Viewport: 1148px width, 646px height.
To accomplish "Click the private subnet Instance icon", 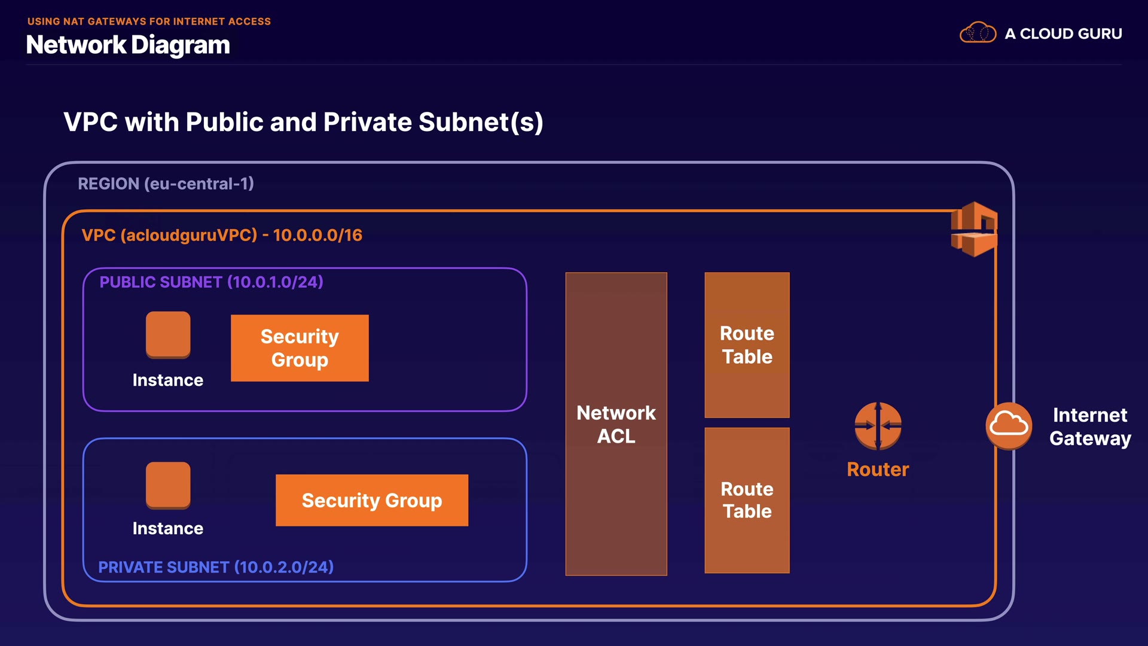I will (x=168, y=484).
